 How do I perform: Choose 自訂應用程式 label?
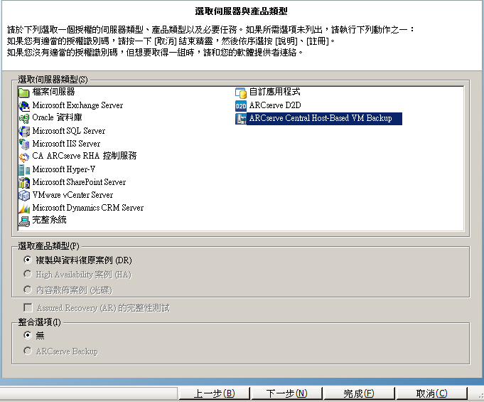tap(275, 92)
